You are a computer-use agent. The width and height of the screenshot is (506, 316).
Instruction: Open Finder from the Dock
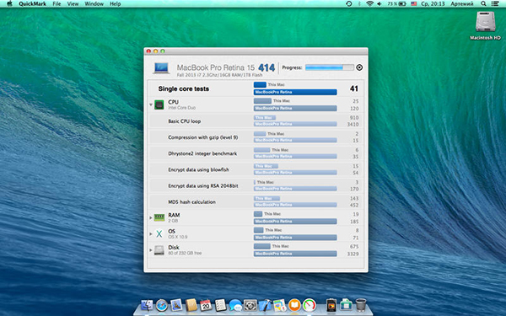click(x=147, y=305)
